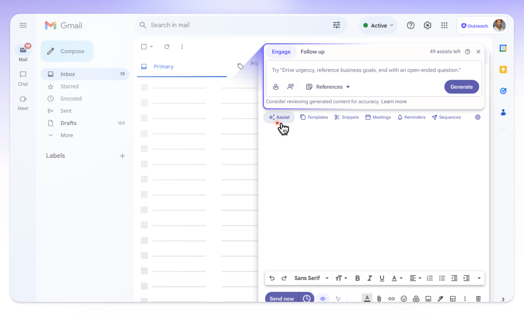Viewport: 524px width, 314px height.
Task: Open Meet in the left rail
Action: (x=23, y=103)
